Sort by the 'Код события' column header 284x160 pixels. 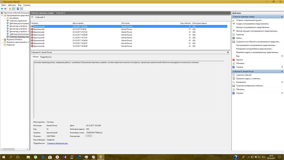[174, 23]
